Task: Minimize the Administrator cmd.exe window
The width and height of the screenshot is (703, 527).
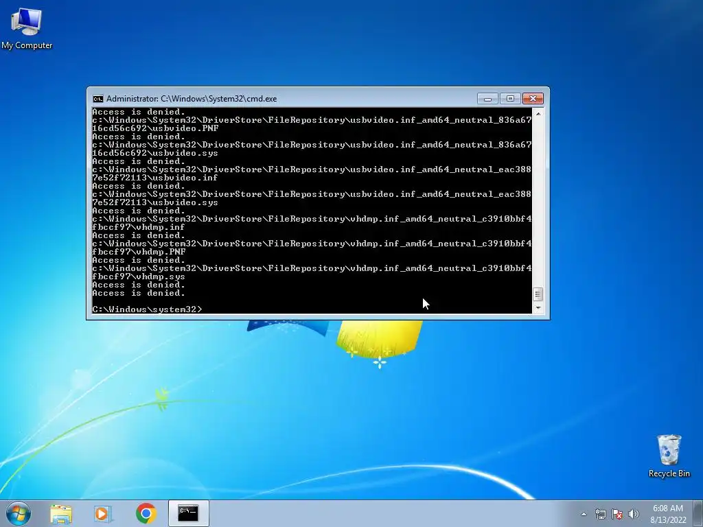Action: 488,99
